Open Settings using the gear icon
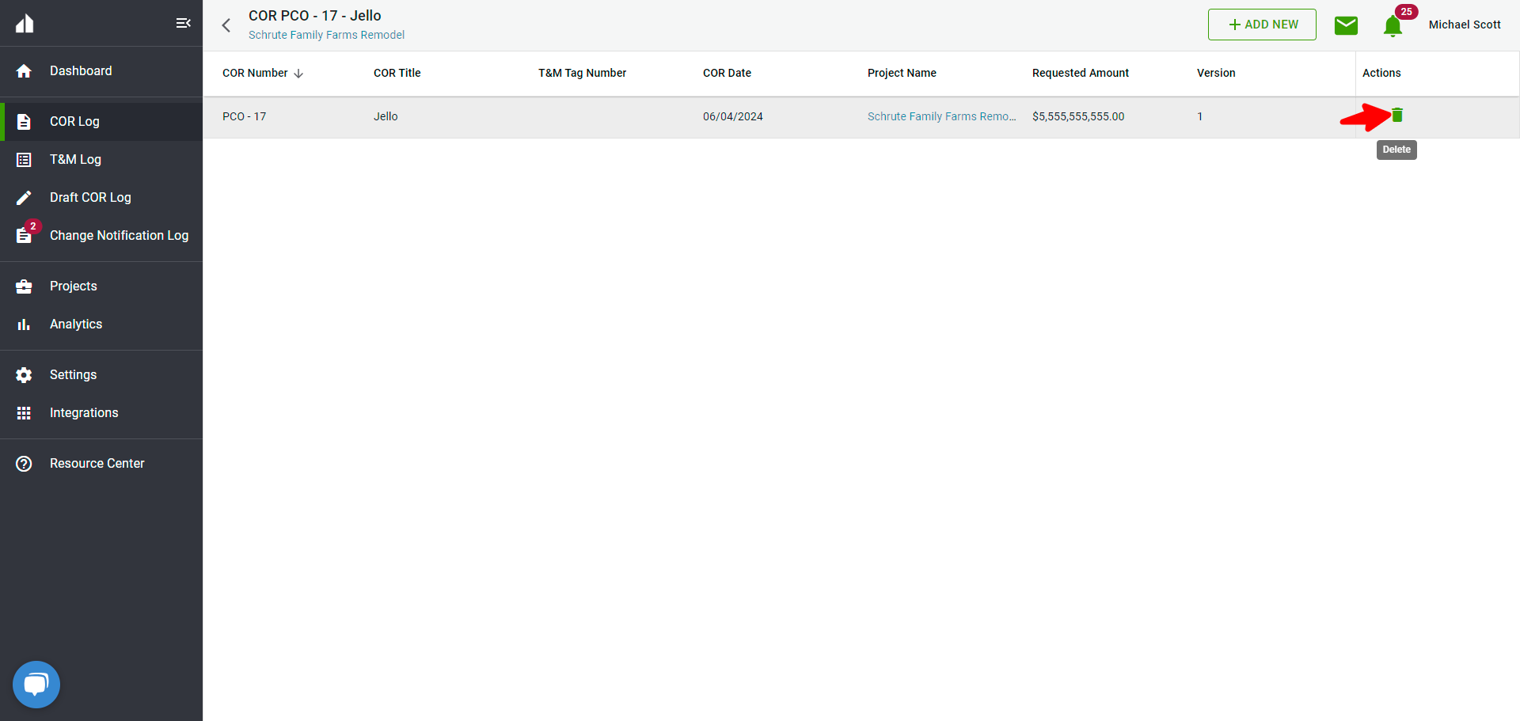Viewport: 1520px width, 721px height. [25, 374]
